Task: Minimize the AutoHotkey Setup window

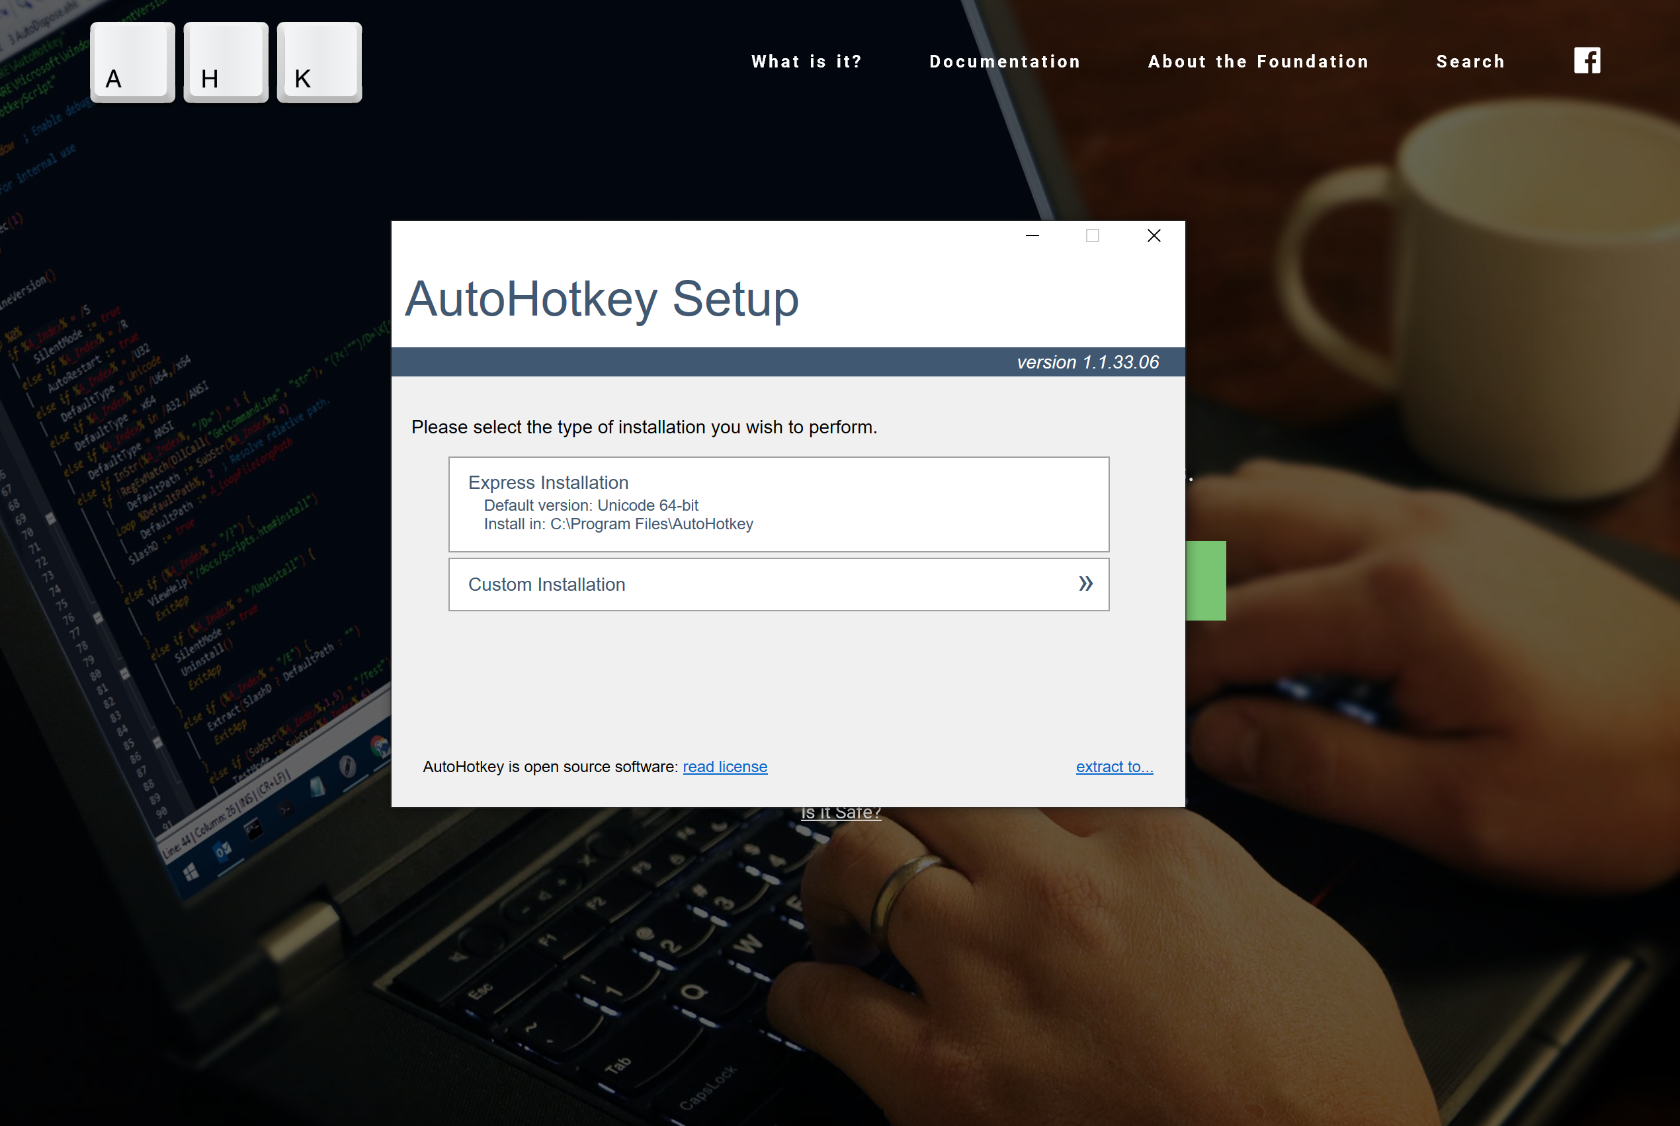Action: point(1032,236)
